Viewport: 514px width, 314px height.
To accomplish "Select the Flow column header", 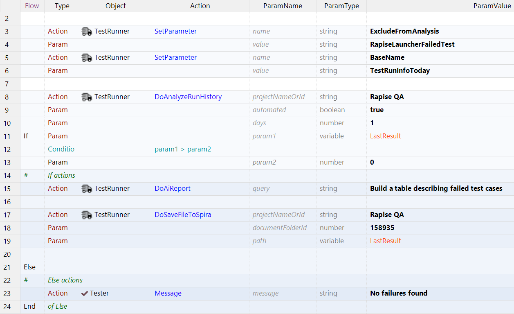I will pos(32,6).
